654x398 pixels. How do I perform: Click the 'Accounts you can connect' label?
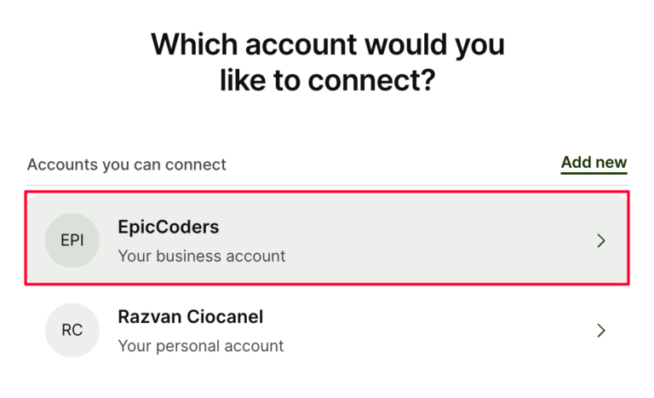(127, 164)
